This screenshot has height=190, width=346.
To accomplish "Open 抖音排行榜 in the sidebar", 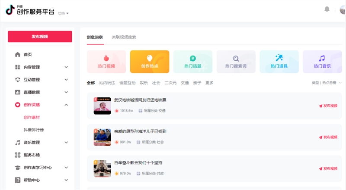I will pos(34,130).
